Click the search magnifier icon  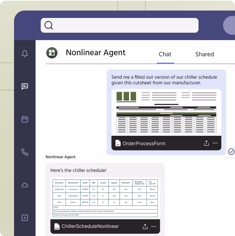click(49, 25)
